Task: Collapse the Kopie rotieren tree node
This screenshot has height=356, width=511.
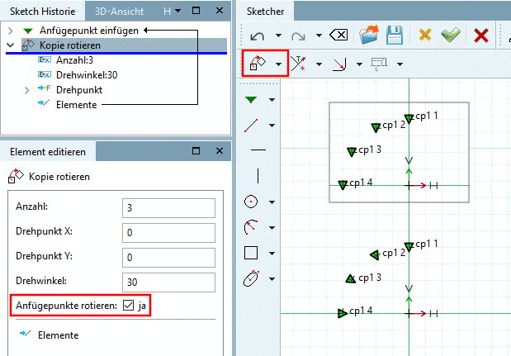Action: (x=11, y=45)
